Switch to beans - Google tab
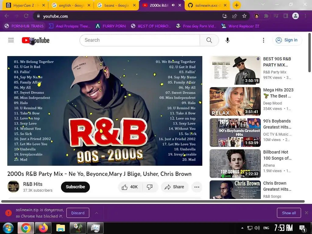The image size is (312, 234). pos(117,5)
